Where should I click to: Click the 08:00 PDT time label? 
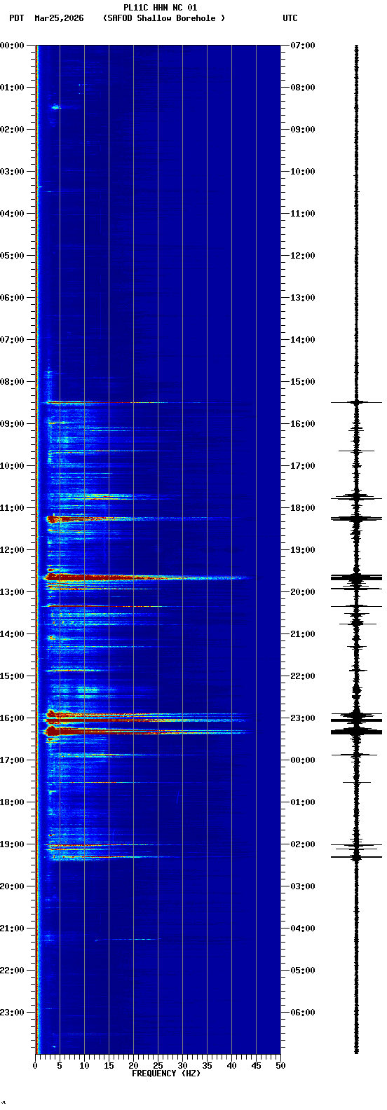13,382
